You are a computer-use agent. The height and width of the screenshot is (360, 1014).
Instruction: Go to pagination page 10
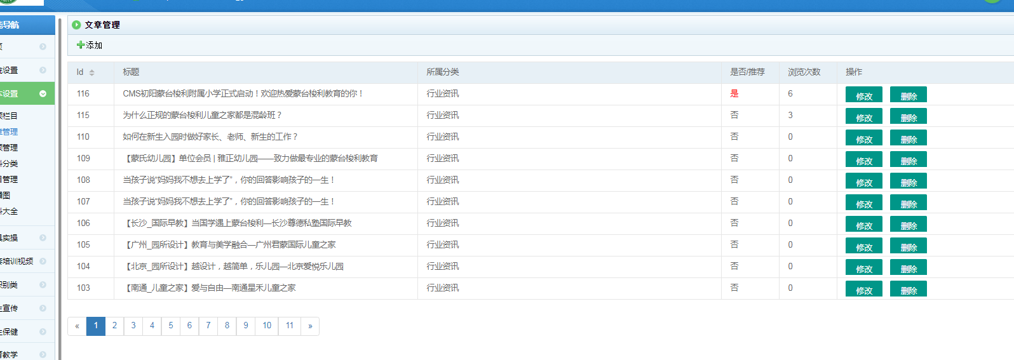267,326
